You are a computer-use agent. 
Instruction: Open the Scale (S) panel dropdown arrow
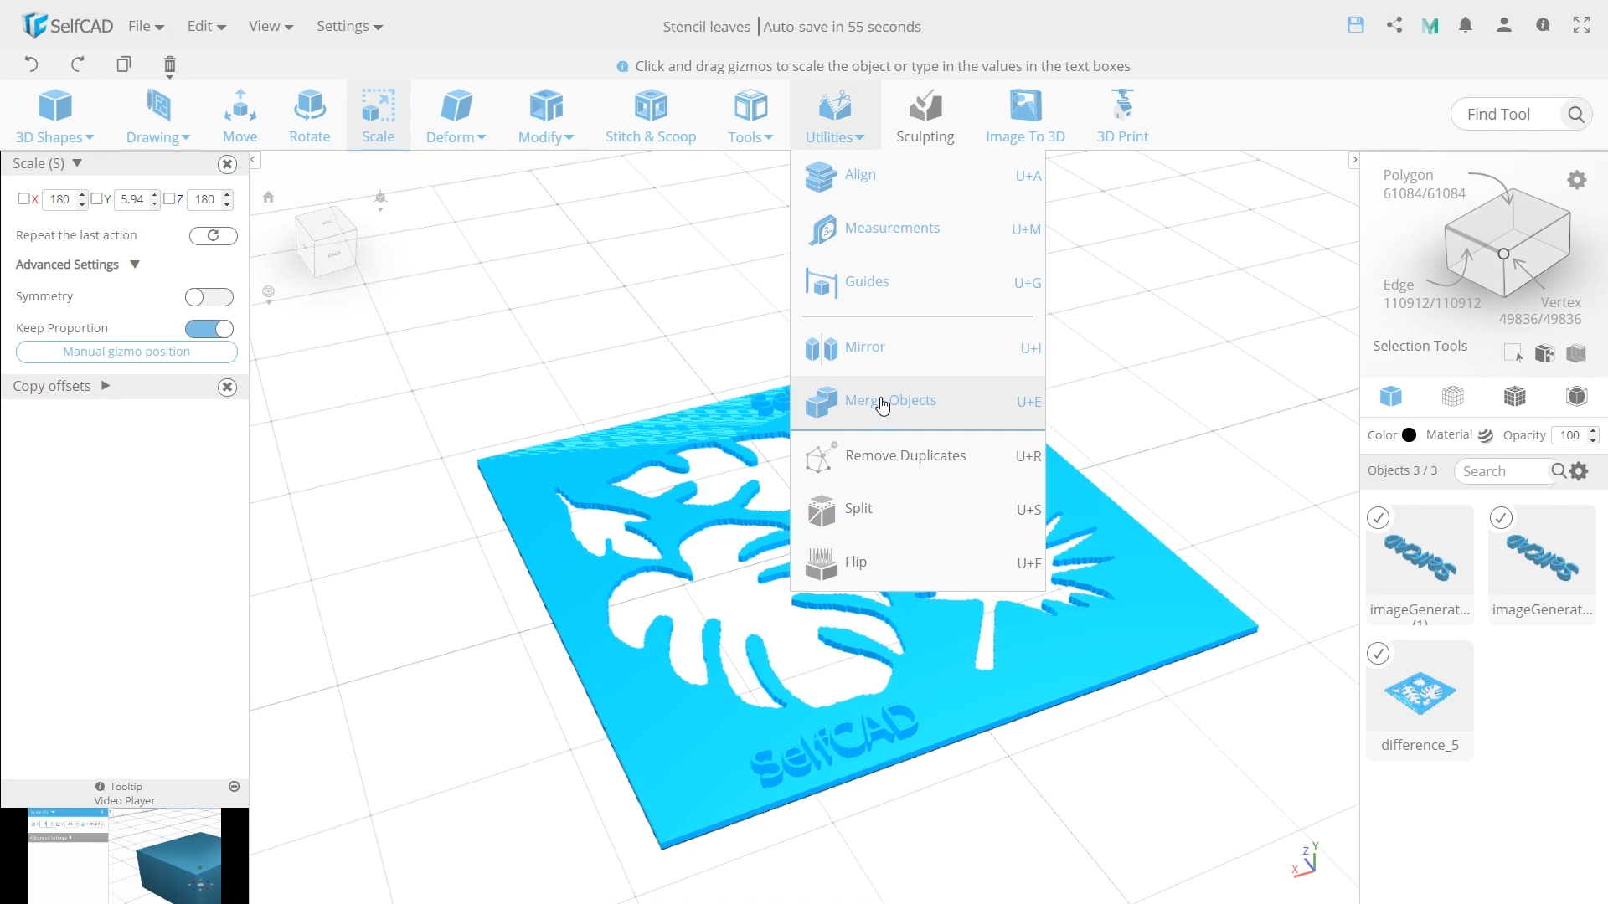pos(77,163)
